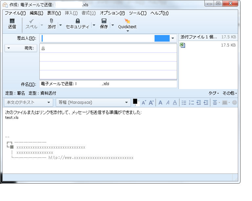Screen dimensions: 252x201
Task: Toggle italic text formatting
Action: [168, 102]
